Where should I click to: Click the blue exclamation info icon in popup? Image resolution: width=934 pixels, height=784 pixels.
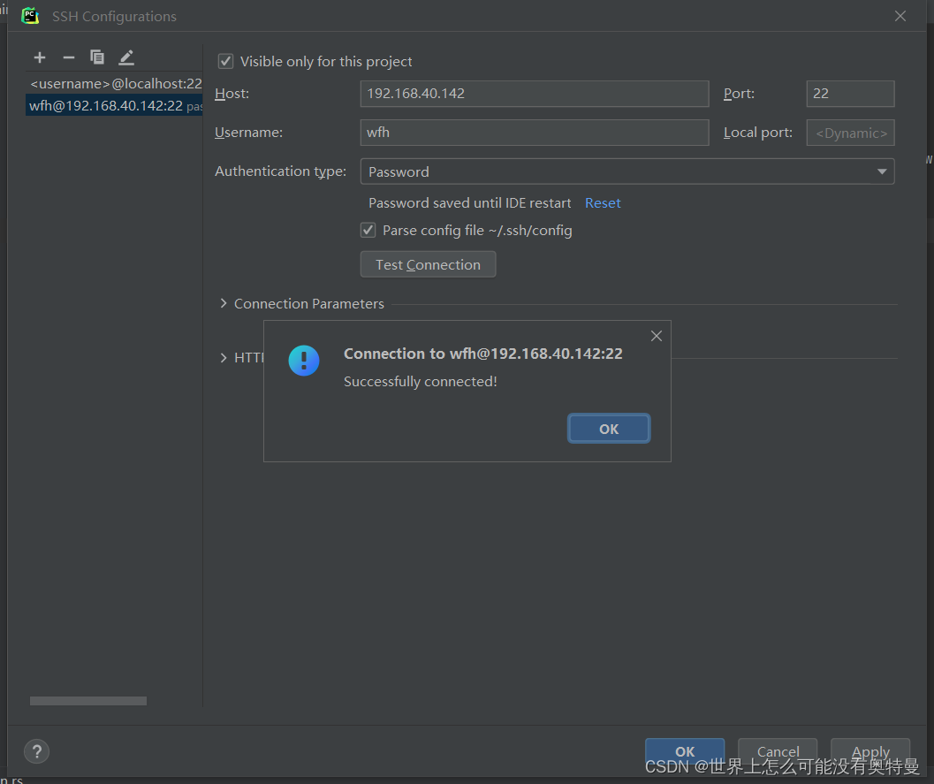point(304,361)
